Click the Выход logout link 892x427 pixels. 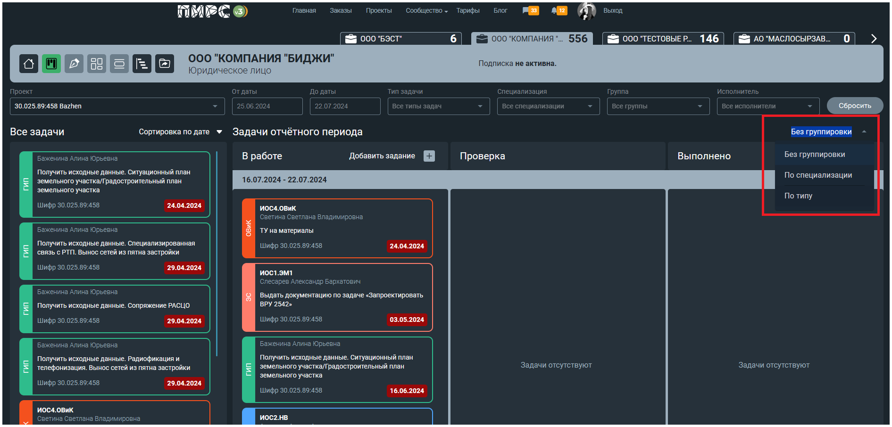point(613,10)
